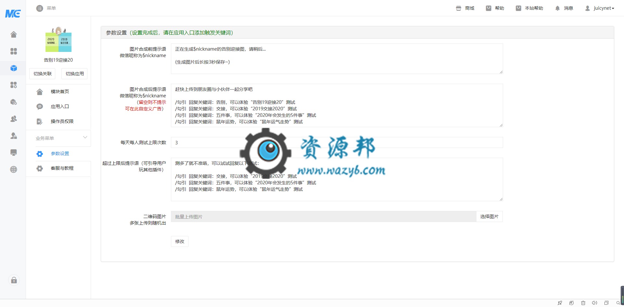The height and width of the screenshot is (307, 624).
Task: Open the cube-with-gear icon in rail
Action: [13, 102]
